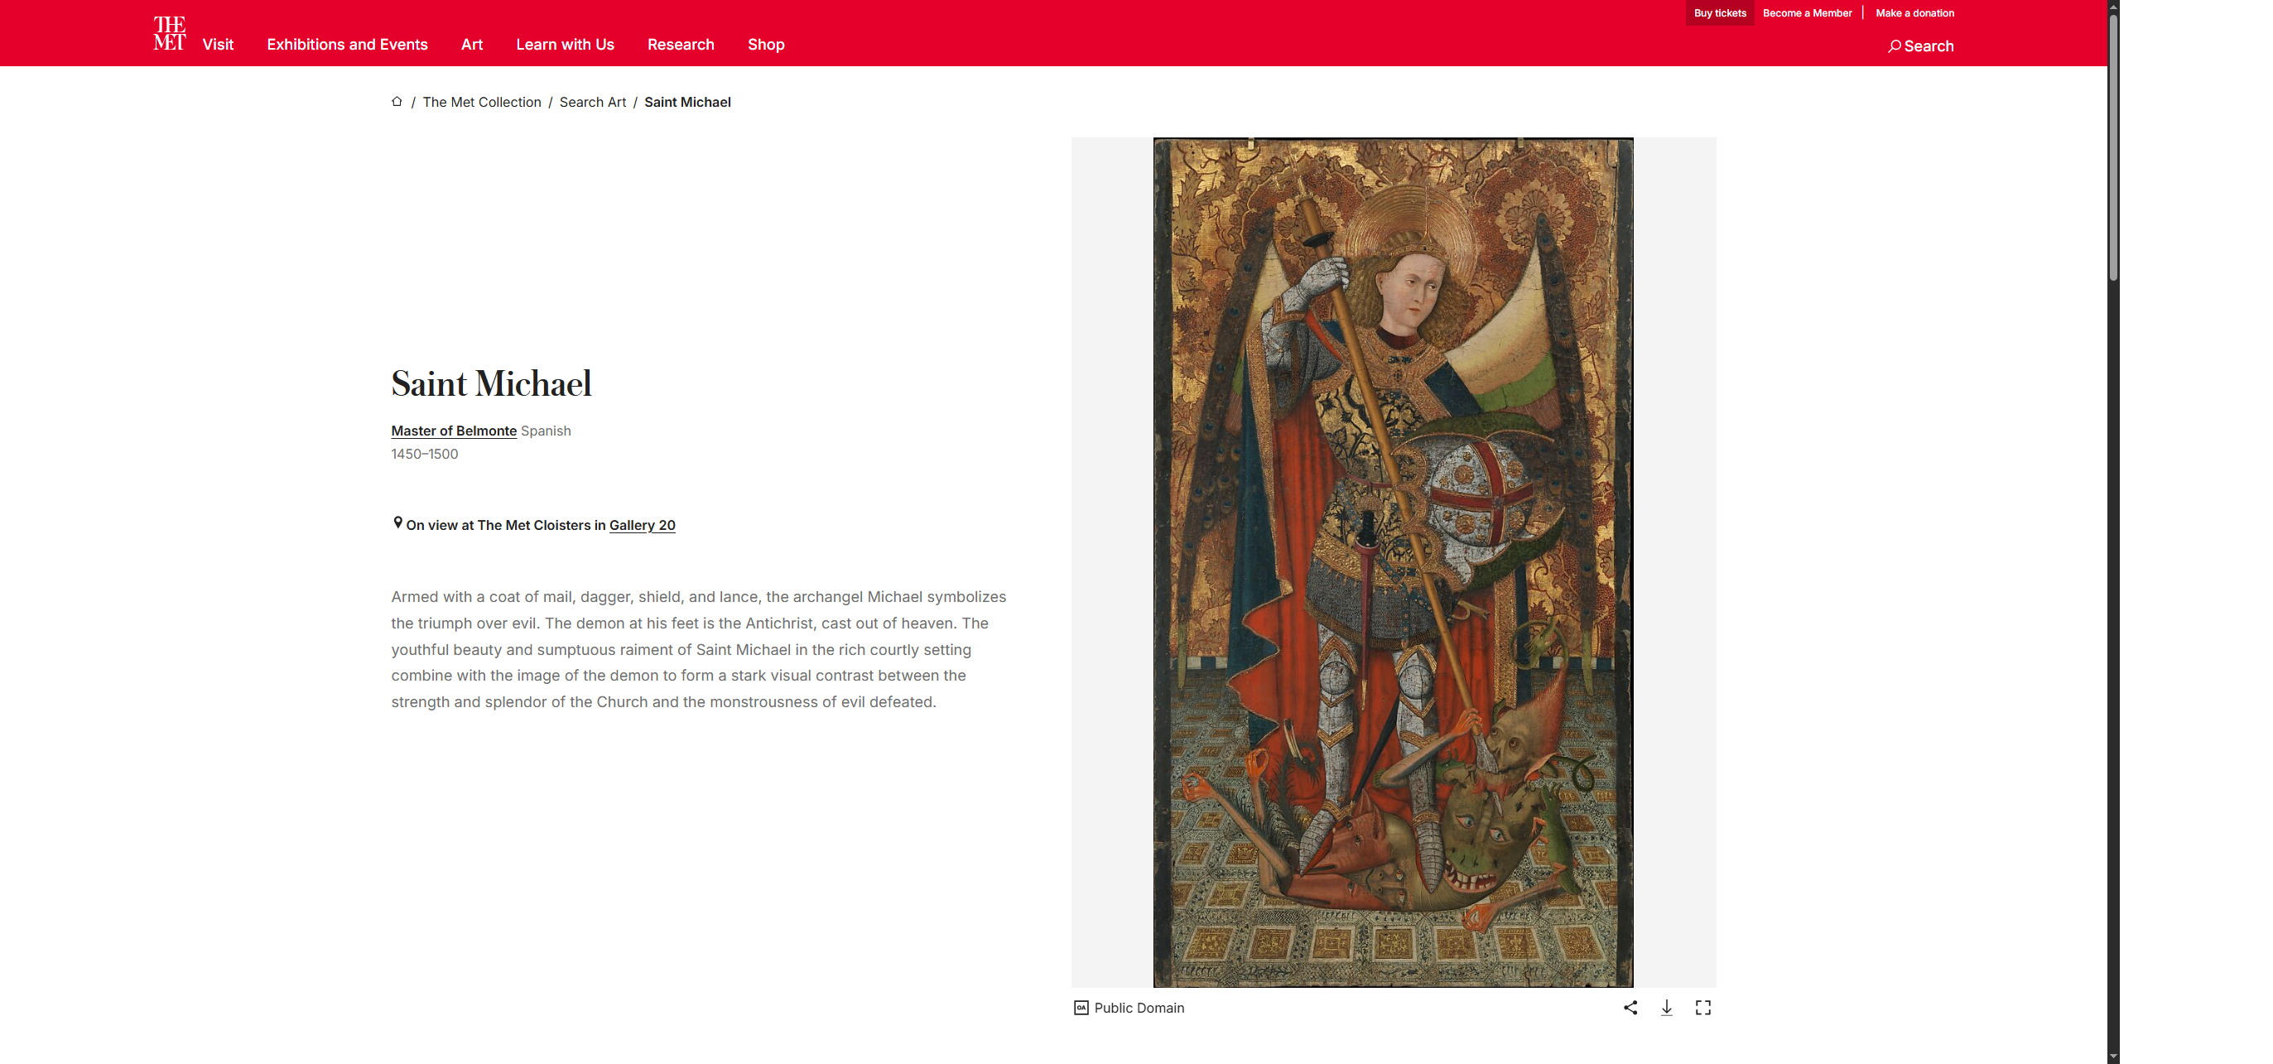The image size is (2273, 1064).
Task: Download the artwork image
Action: pos(1666,1008)
